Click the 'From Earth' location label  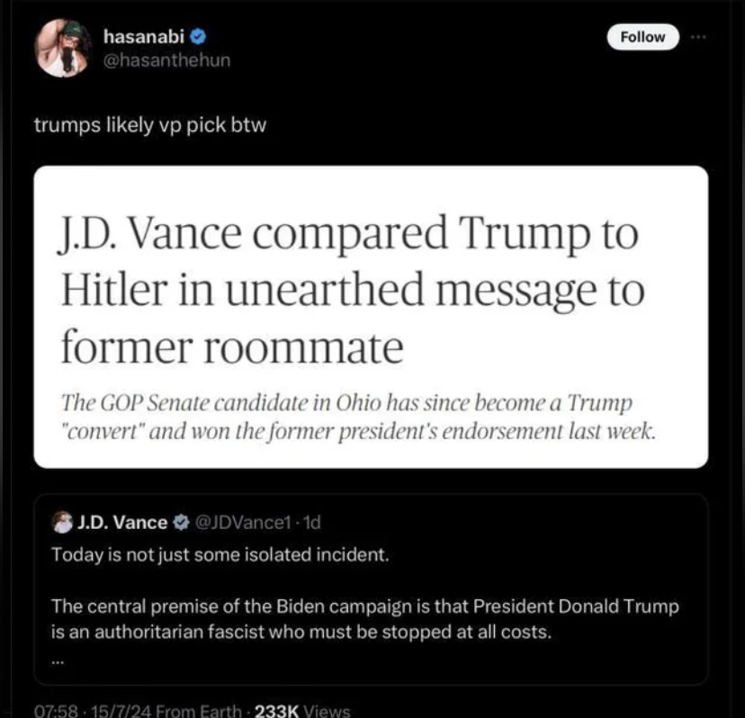(199, 711)
